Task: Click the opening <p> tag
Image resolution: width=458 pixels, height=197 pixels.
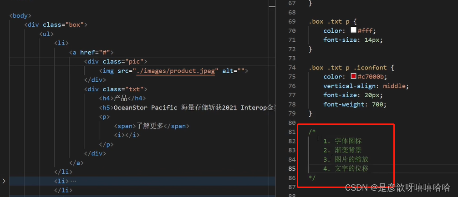Action: click(x=104, y=117)
